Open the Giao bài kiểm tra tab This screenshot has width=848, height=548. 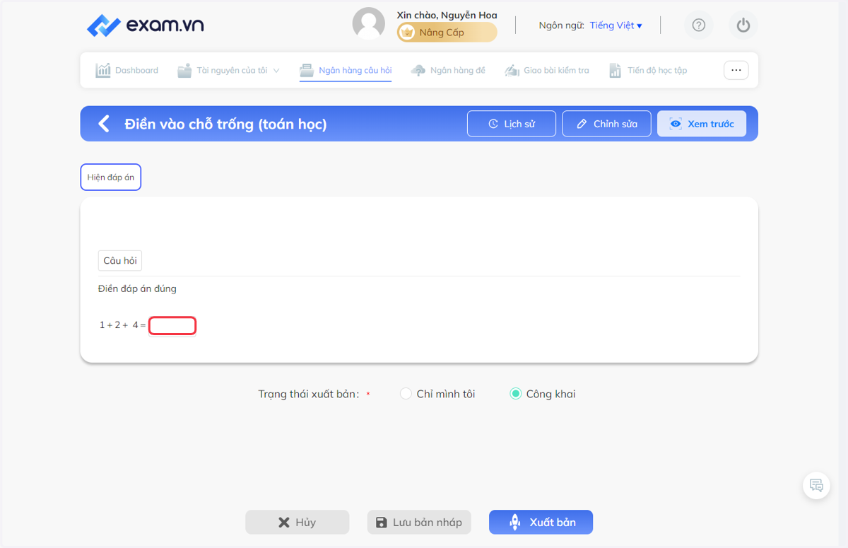coord(547,70)
